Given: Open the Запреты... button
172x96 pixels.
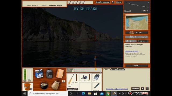Looking at the screenshot, I should pos(137,66).
